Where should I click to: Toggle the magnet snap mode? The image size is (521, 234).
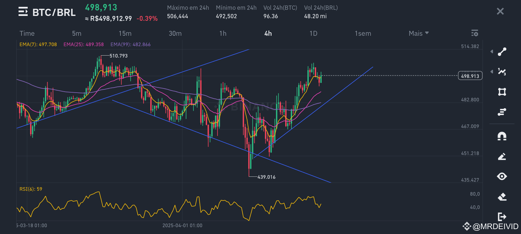coord(502,136)
